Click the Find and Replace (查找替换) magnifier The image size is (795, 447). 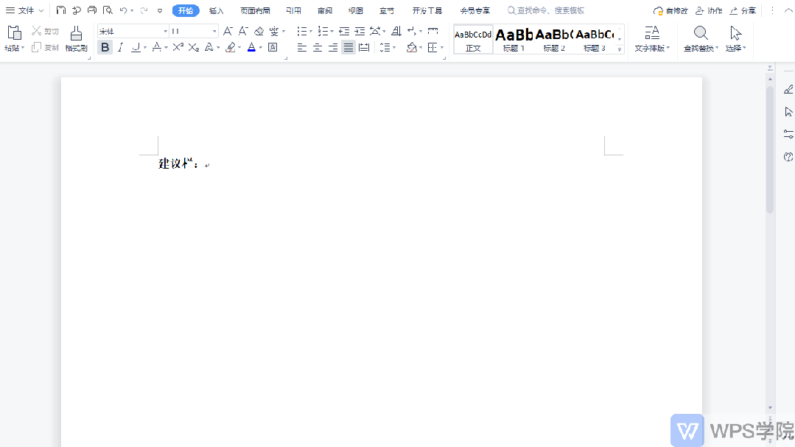pos(701,33)
